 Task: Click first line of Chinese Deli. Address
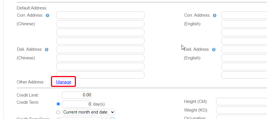pos(100,49)
